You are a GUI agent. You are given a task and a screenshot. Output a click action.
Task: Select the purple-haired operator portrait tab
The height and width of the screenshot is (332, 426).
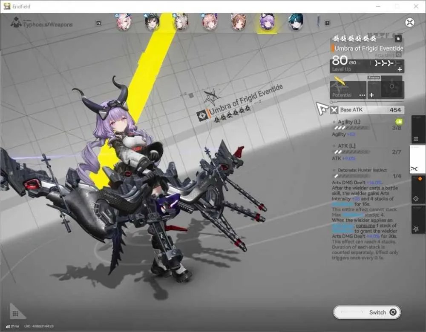click(x=267, y=22)
